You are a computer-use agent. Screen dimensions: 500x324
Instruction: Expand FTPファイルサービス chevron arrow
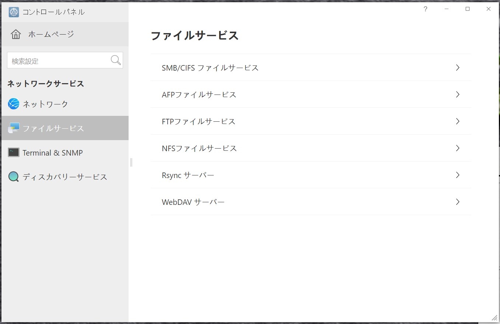point(458,121)
